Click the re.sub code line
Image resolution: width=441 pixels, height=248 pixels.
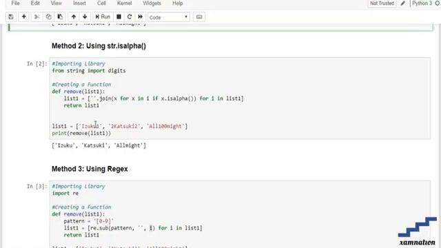click(x=133, y=228)
